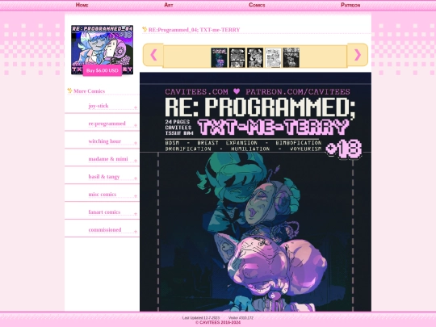The height and width of the screenshot is (327, 436).
Task: Go to the Art section
Action: 169,5
